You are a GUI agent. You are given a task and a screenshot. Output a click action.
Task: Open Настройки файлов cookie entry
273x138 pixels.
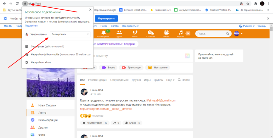coord(57,54)
